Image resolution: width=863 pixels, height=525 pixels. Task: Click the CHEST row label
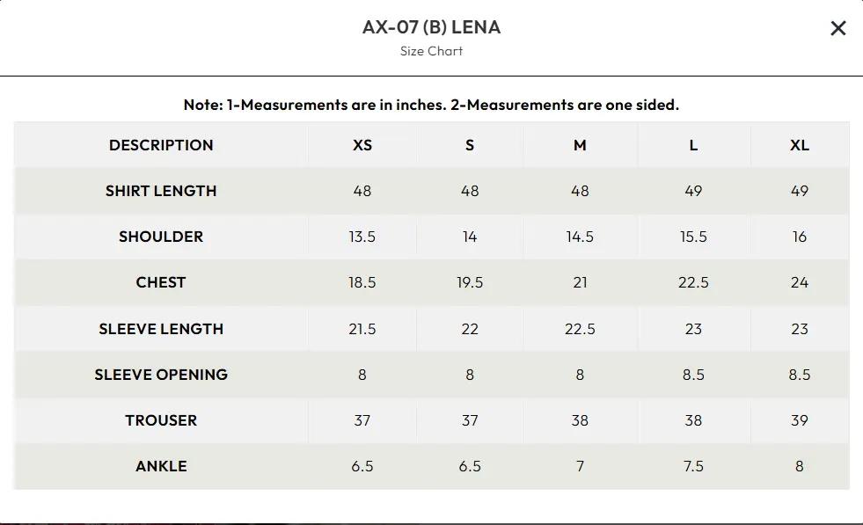click(x=161, y=282)
